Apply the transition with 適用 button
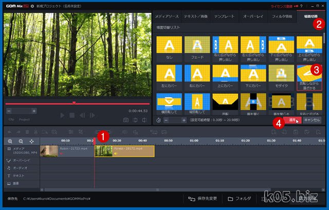Image resolution: width=329 pixels, height=210 pixels. 293,120
